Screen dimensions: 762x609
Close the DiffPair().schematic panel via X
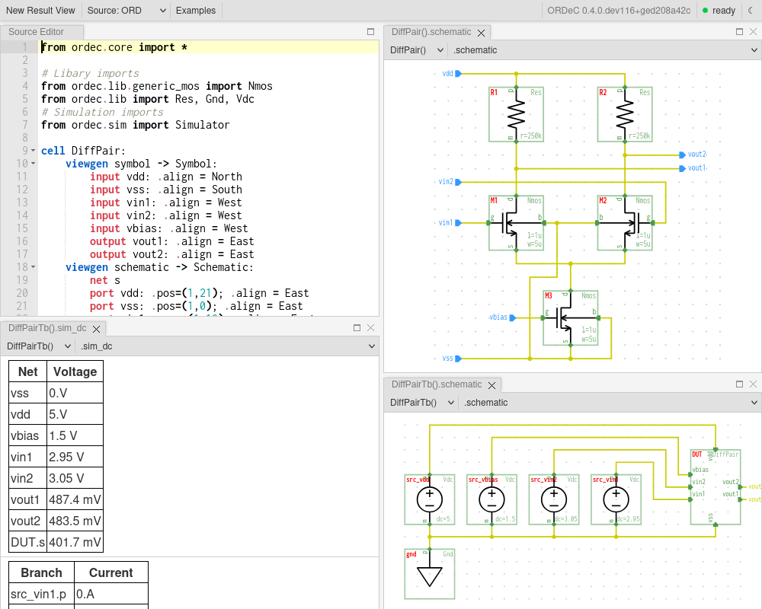(x=754, y=31)
